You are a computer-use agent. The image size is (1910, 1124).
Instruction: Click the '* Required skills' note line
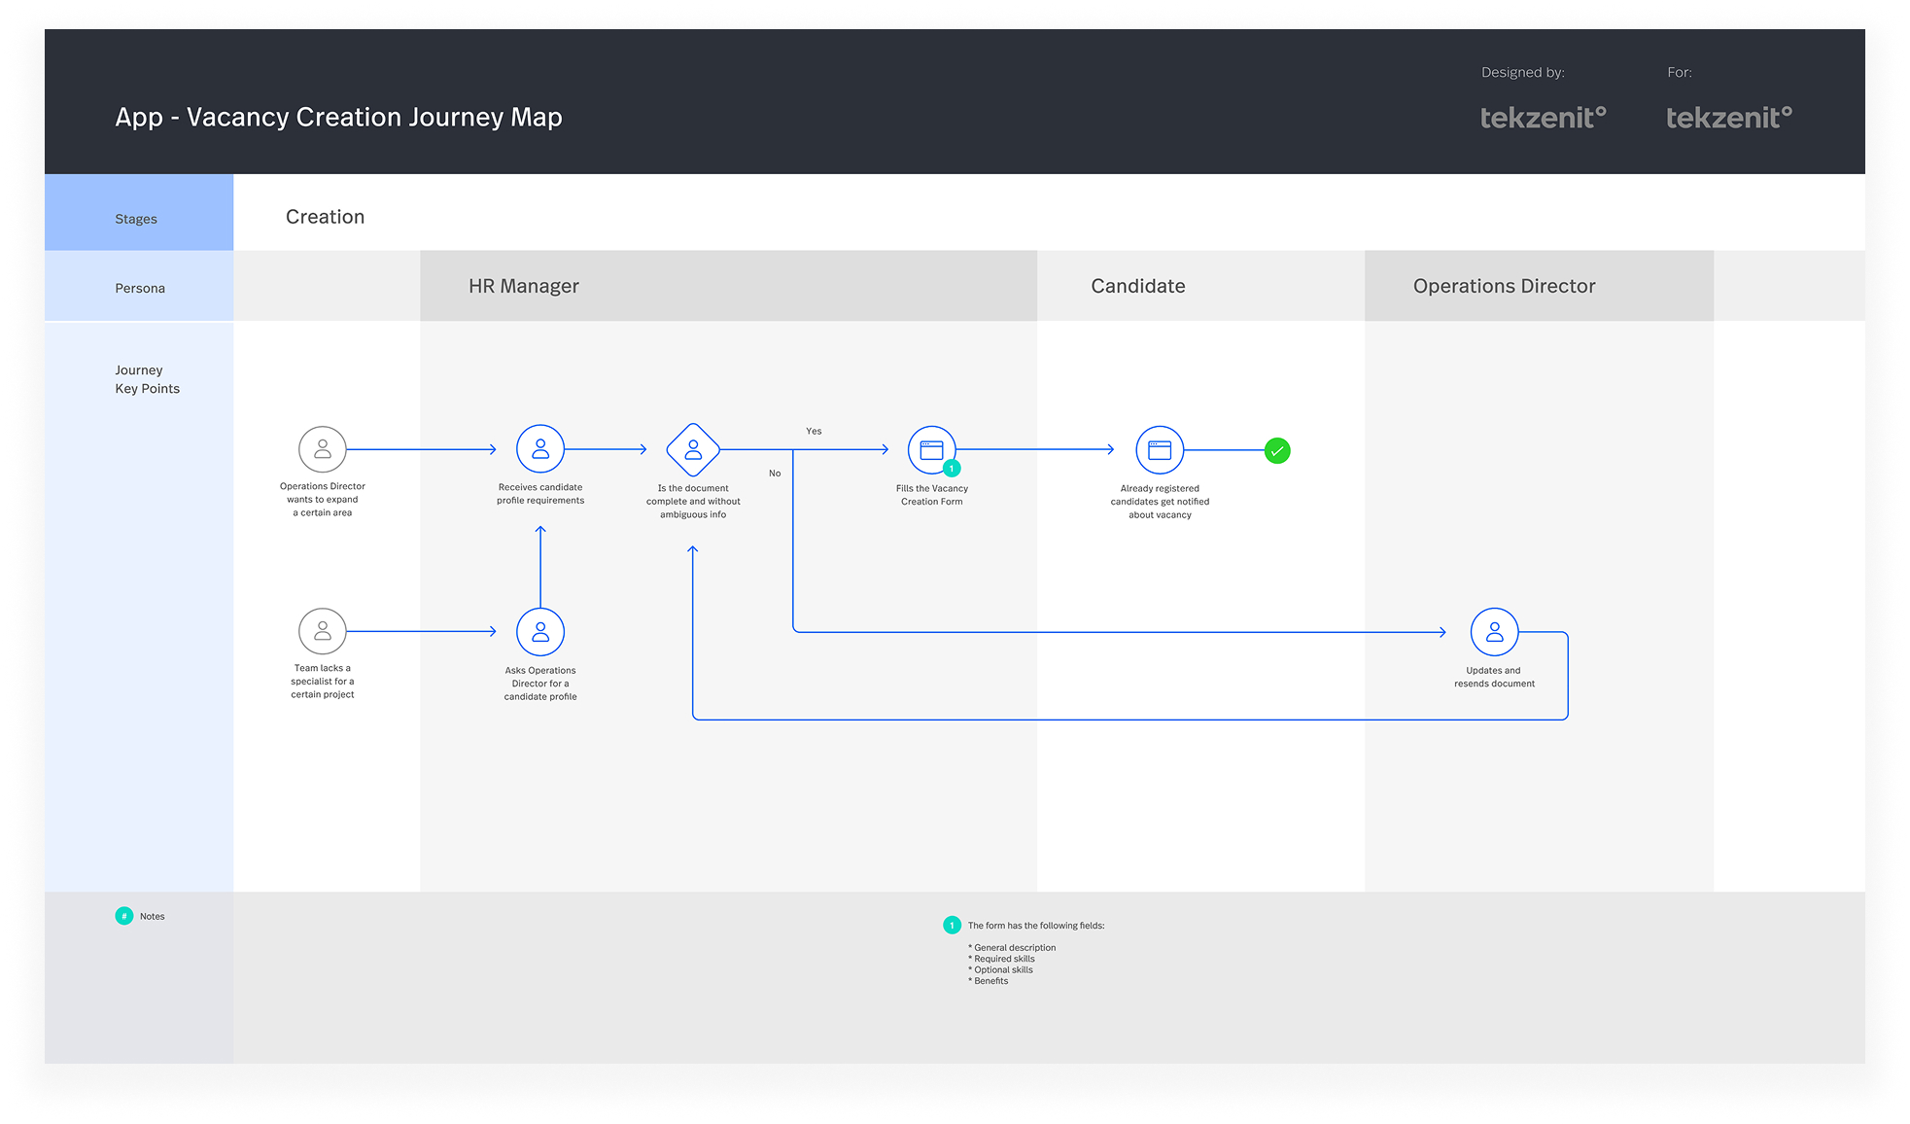1001,959
